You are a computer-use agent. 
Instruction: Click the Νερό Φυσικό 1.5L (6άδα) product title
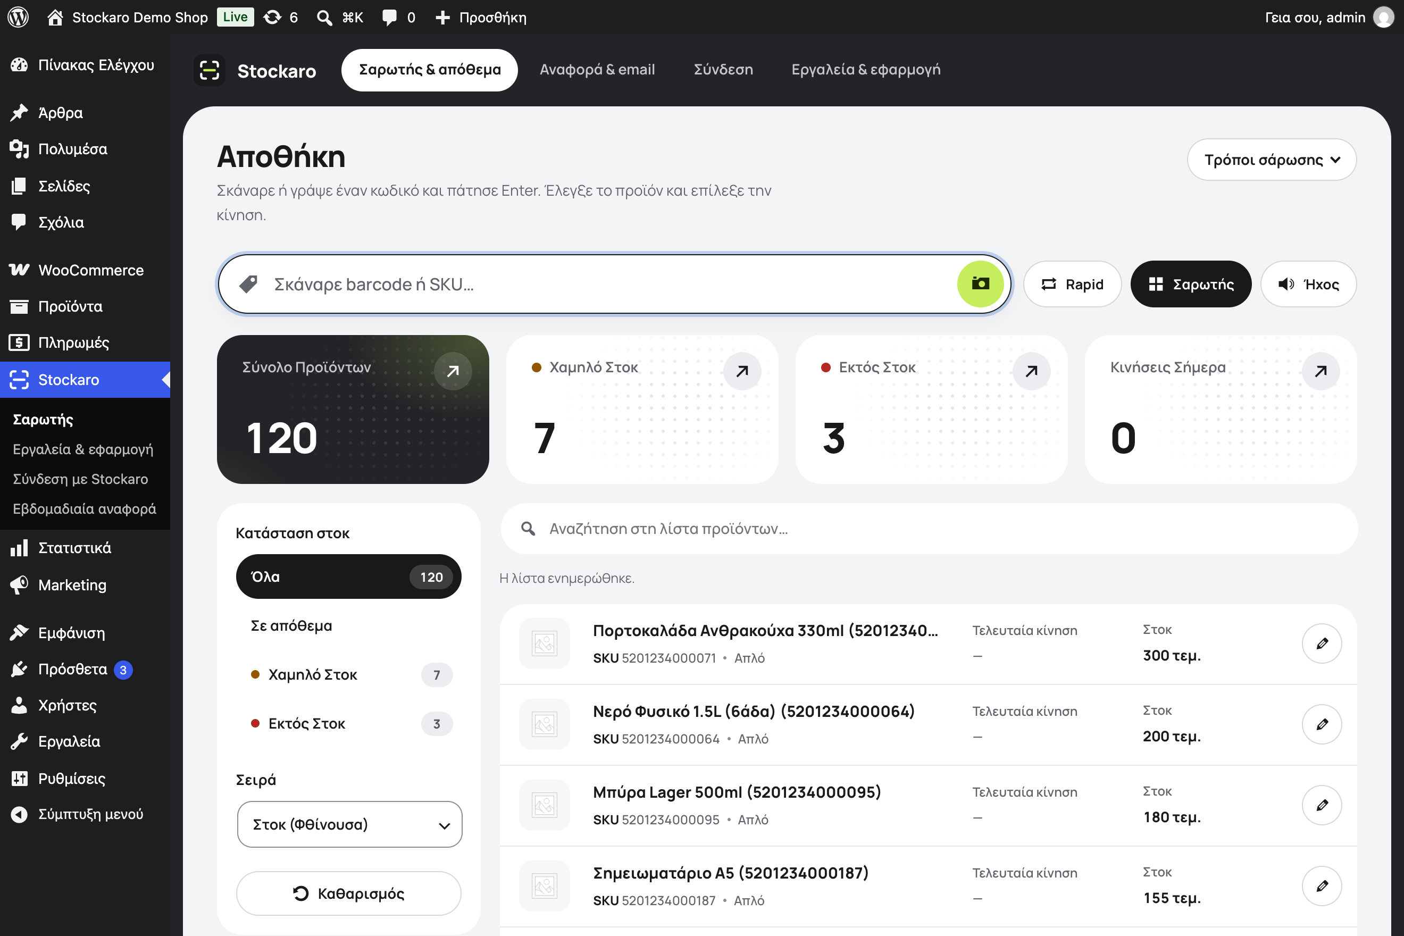point(754,711)
